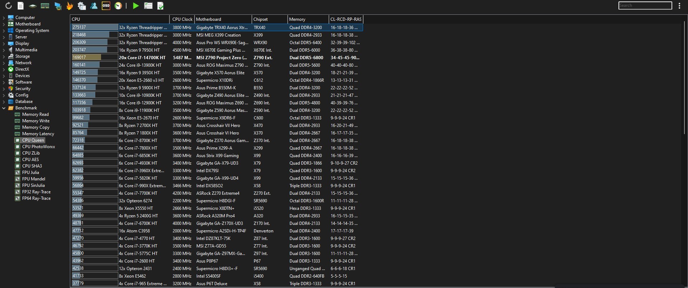
Task: Open the memory module benchmark icon
Action: click(45, 6)
